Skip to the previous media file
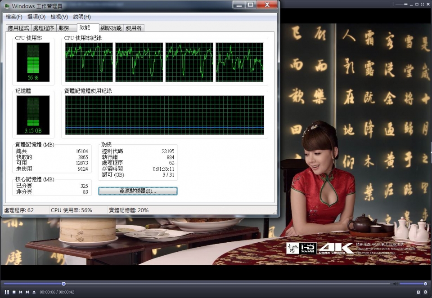 [20, 292]
